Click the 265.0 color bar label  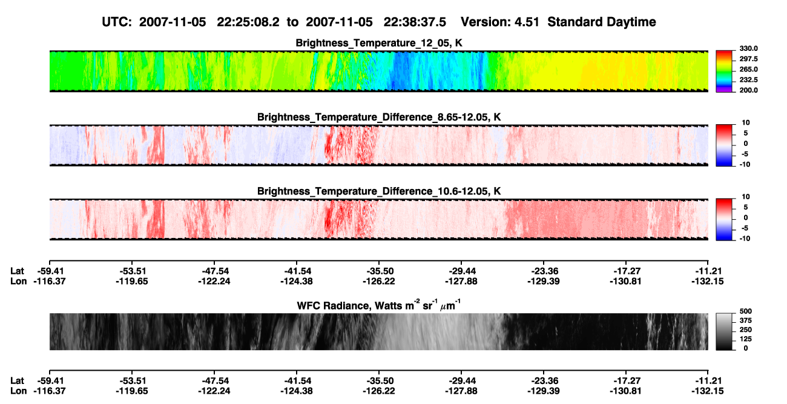tap(748, 70)
